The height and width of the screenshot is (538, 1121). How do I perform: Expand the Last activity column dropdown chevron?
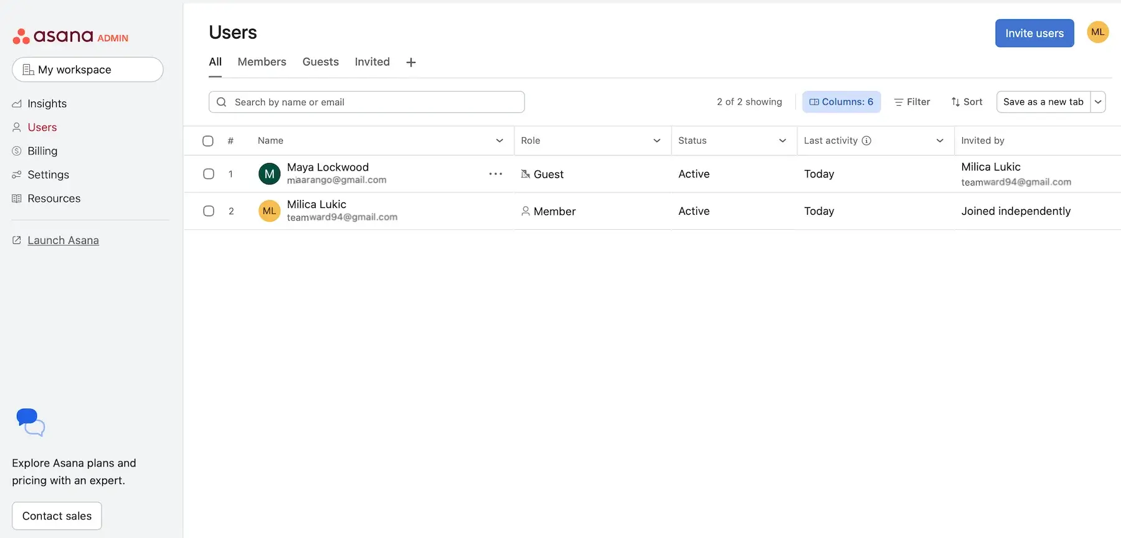pos(940,141)
